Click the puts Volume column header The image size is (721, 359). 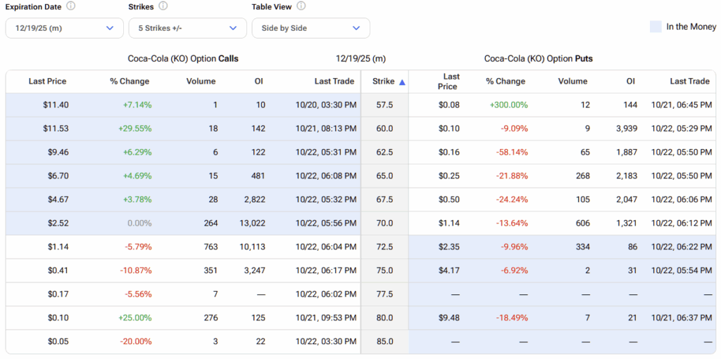(572, 81)
